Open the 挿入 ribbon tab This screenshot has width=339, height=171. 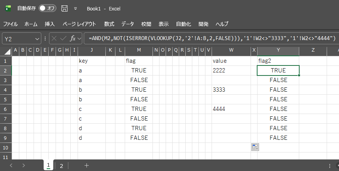click(x=50, y=24)
